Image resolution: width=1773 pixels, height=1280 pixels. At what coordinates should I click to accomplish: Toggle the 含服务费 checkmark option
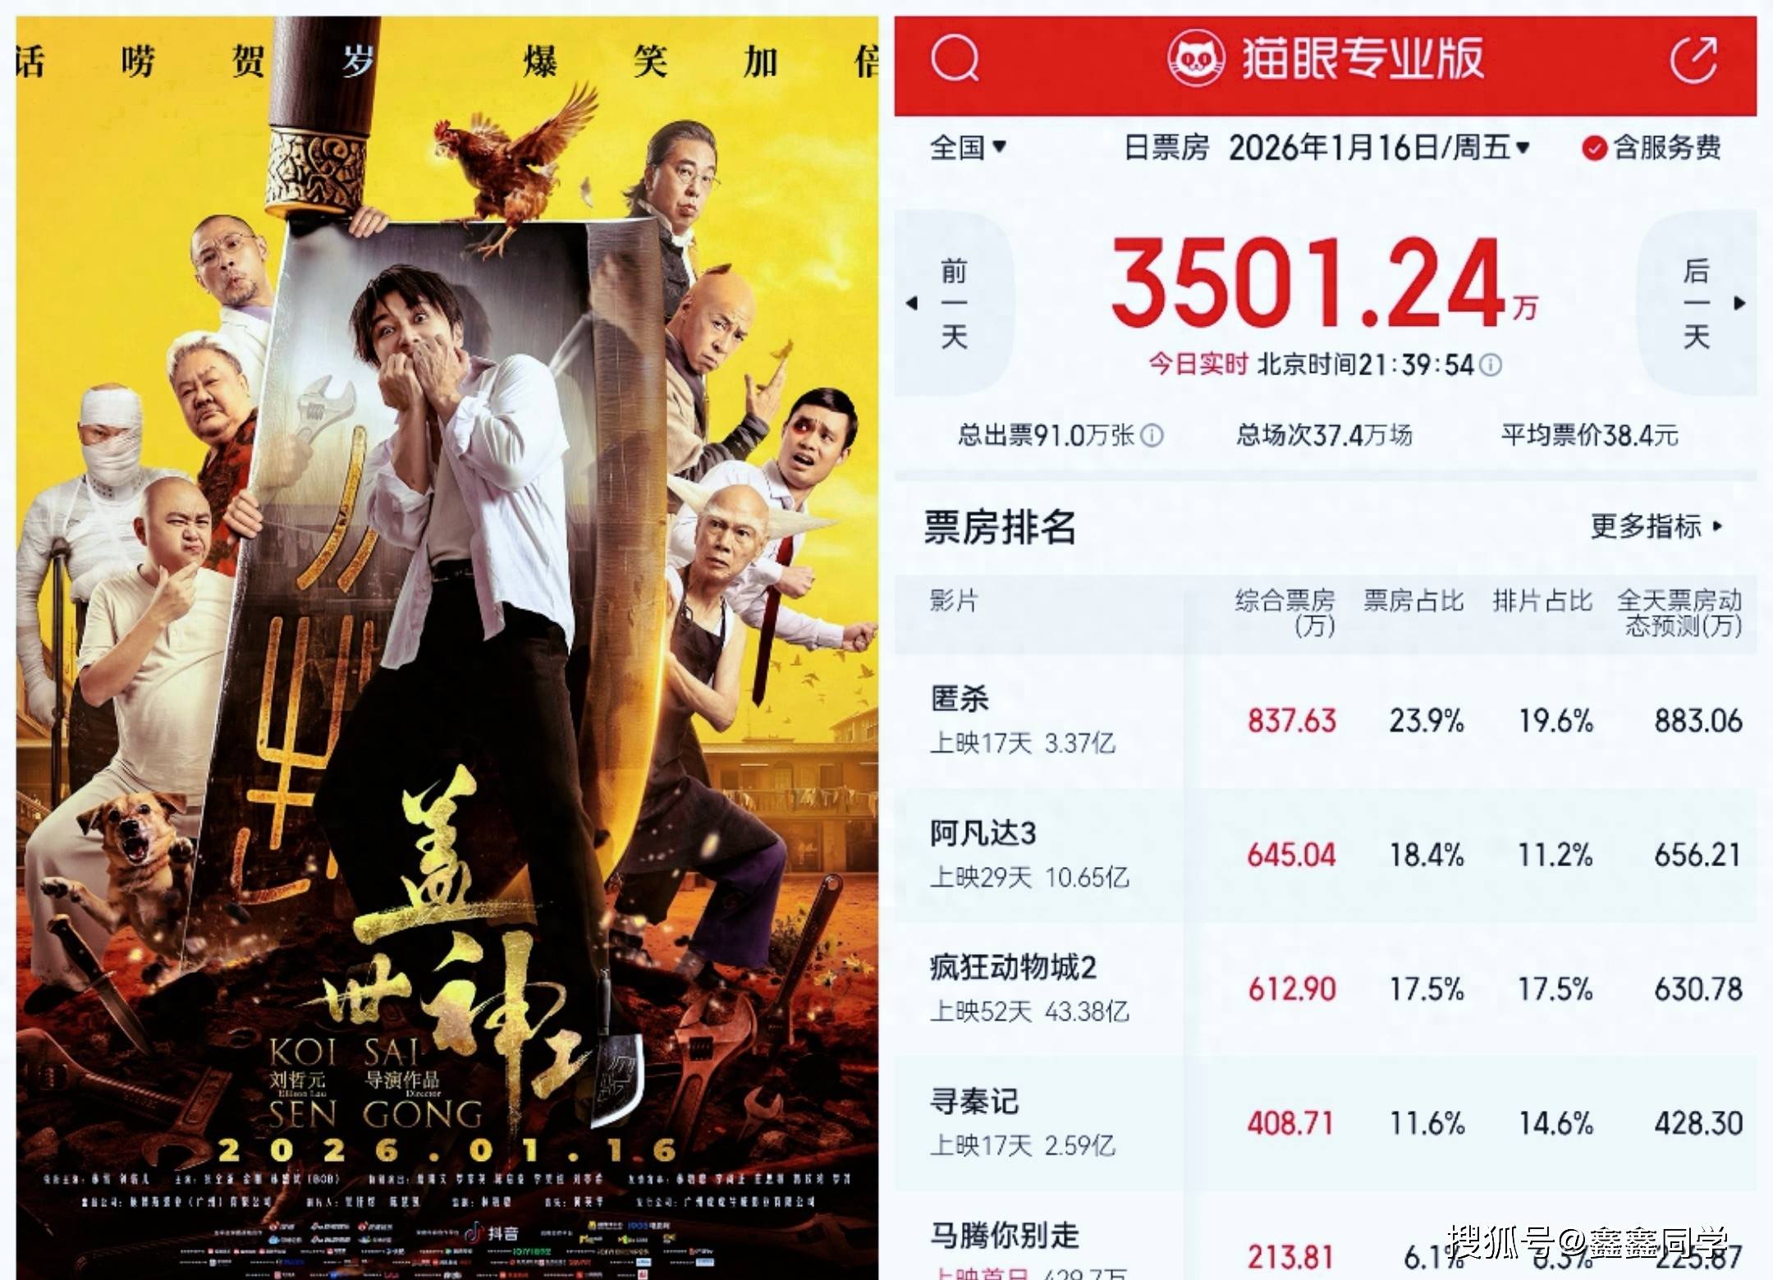point(1651,148)
